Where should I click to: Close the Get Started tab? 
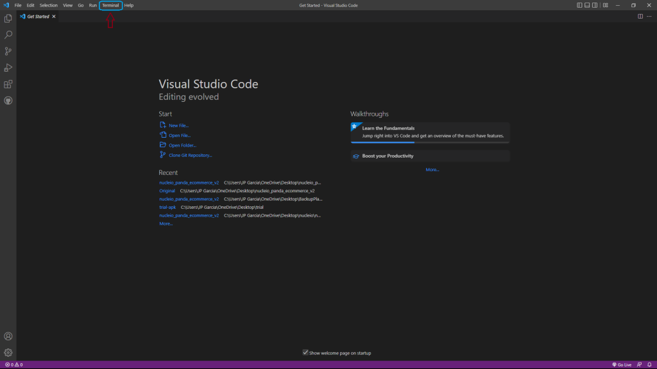[x=54, y=16]
